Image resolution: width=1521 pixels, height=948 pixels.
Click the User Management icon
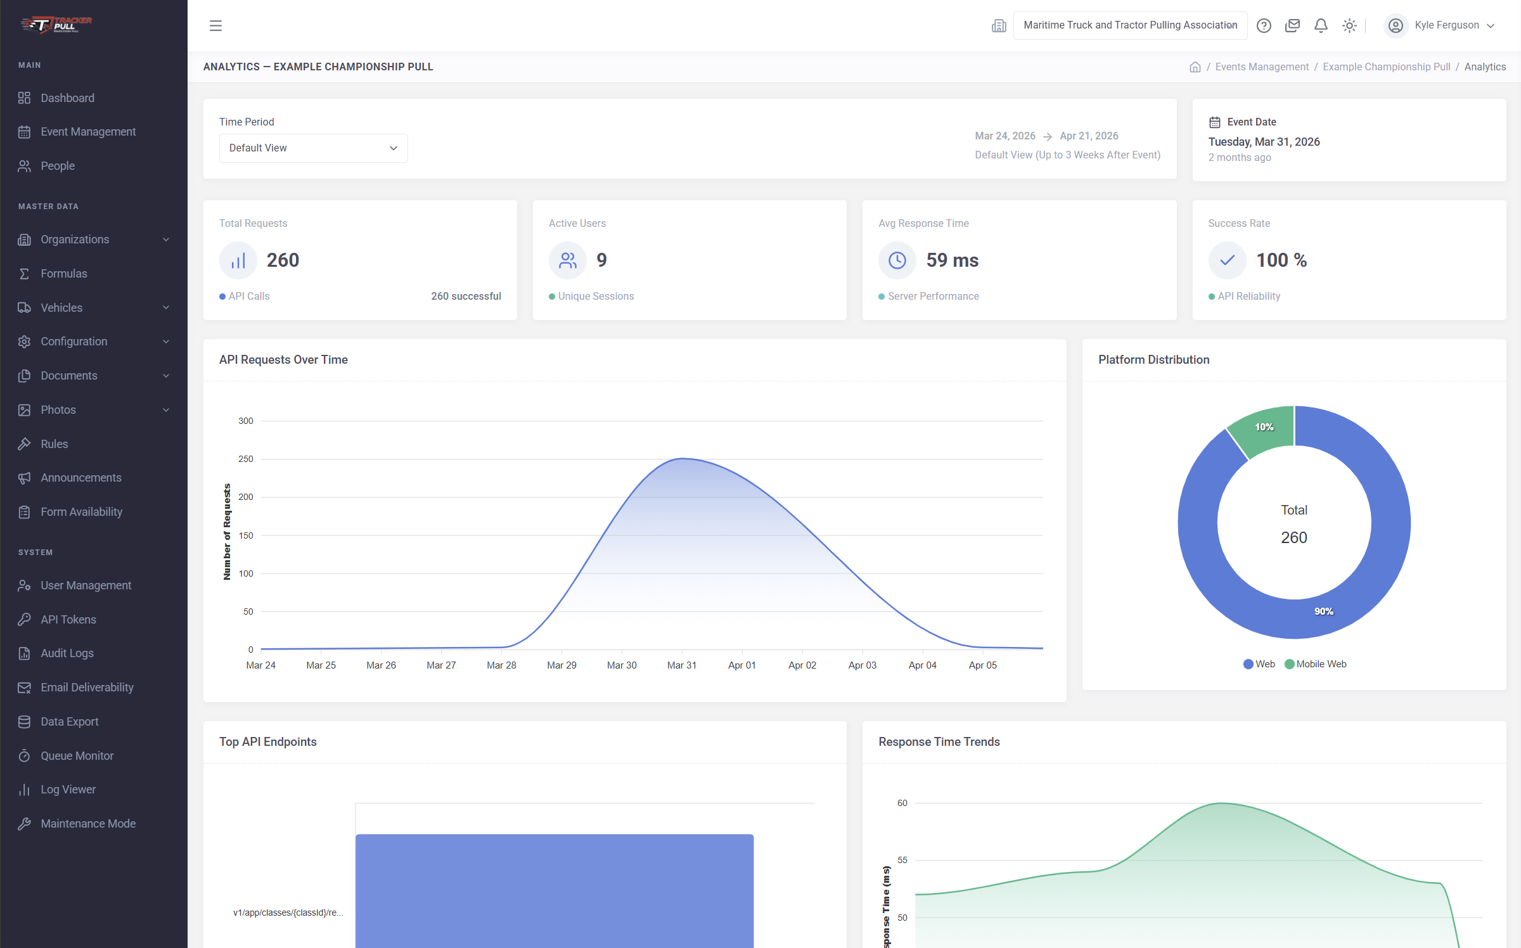[24, 586]
